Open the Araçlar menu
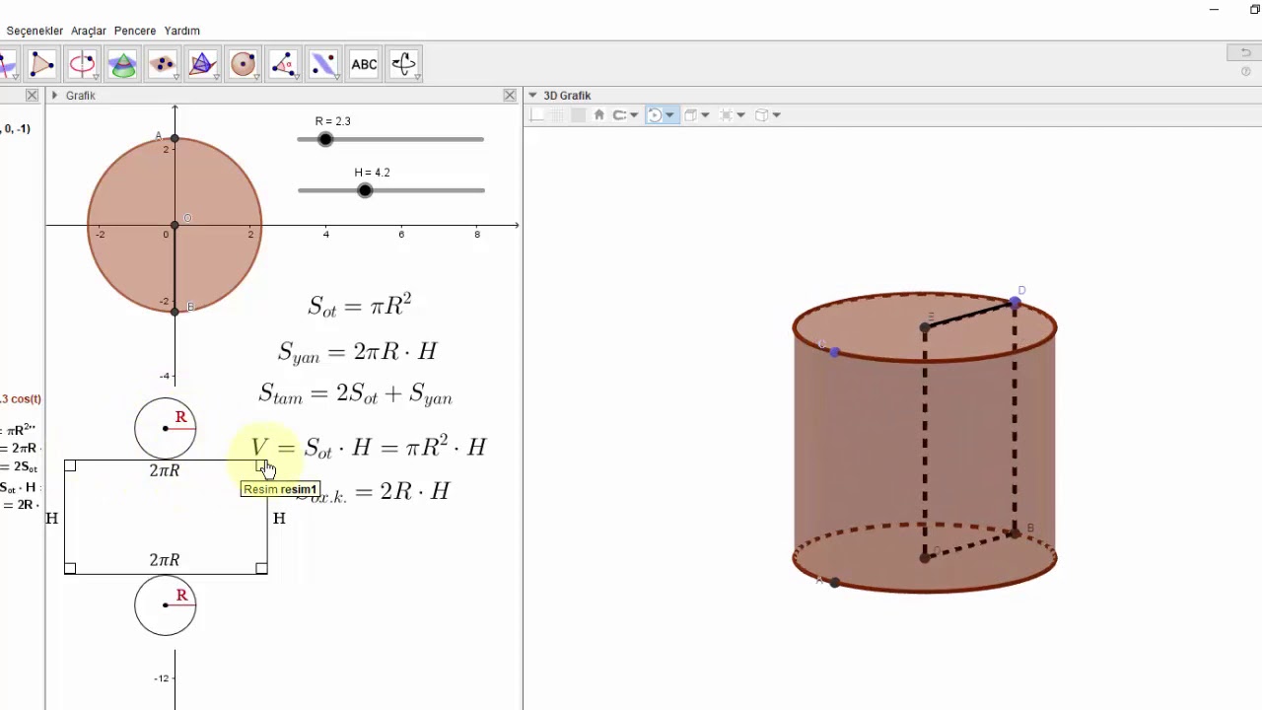This screenshot has width=1262, height=710. click(x=89, y=31)
